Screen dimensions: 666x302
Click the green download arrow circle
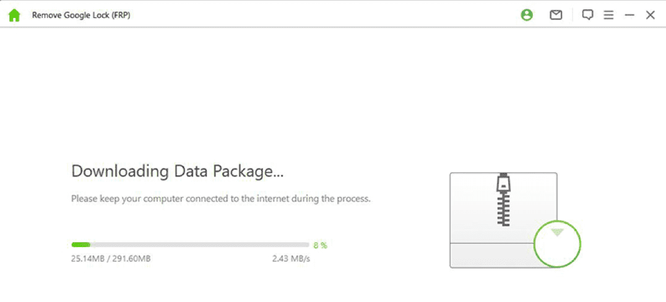point(557,242)
